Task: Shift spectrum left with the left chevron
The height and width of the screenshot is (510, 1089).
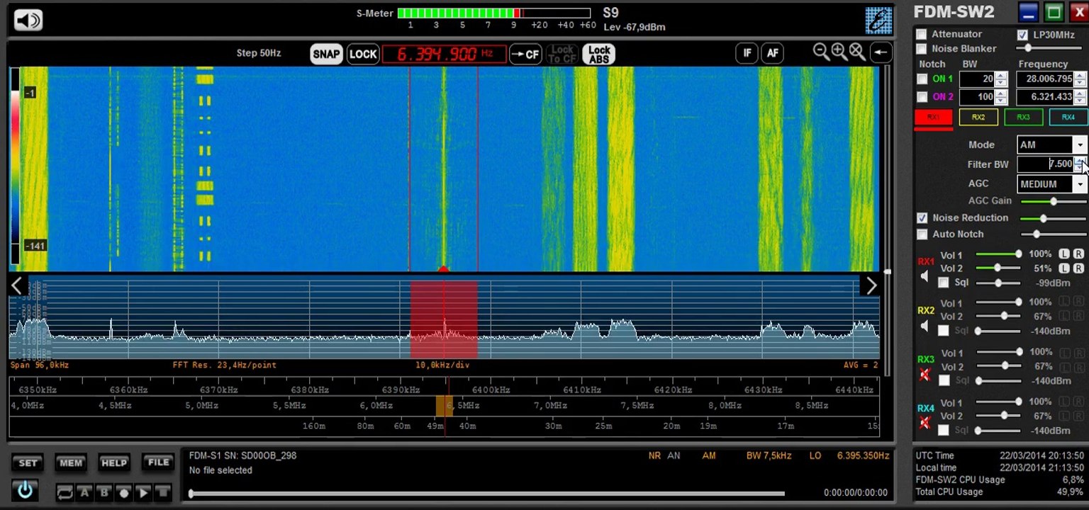Action: pyautogui.click(x=17, y=285)
